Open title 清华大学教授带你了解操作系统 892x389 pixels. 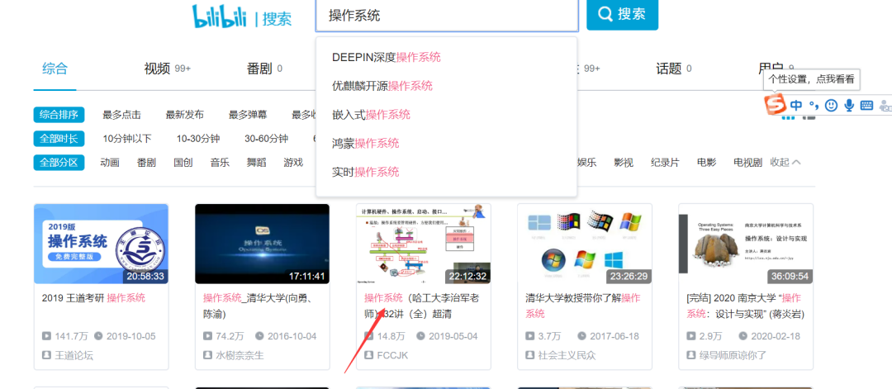point(582,306)
